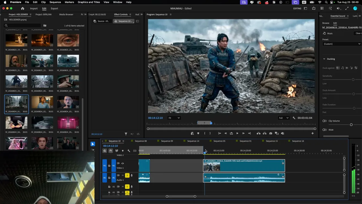Open the Quick Export share icon
362x204 pixels.
point(314,8)
